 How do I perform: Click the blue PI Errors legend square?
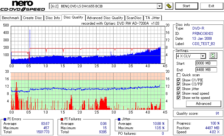[x=5, y=119]
